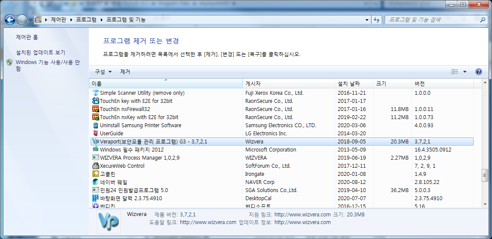Click the vertical scrollbar thumb

(485, 175)
